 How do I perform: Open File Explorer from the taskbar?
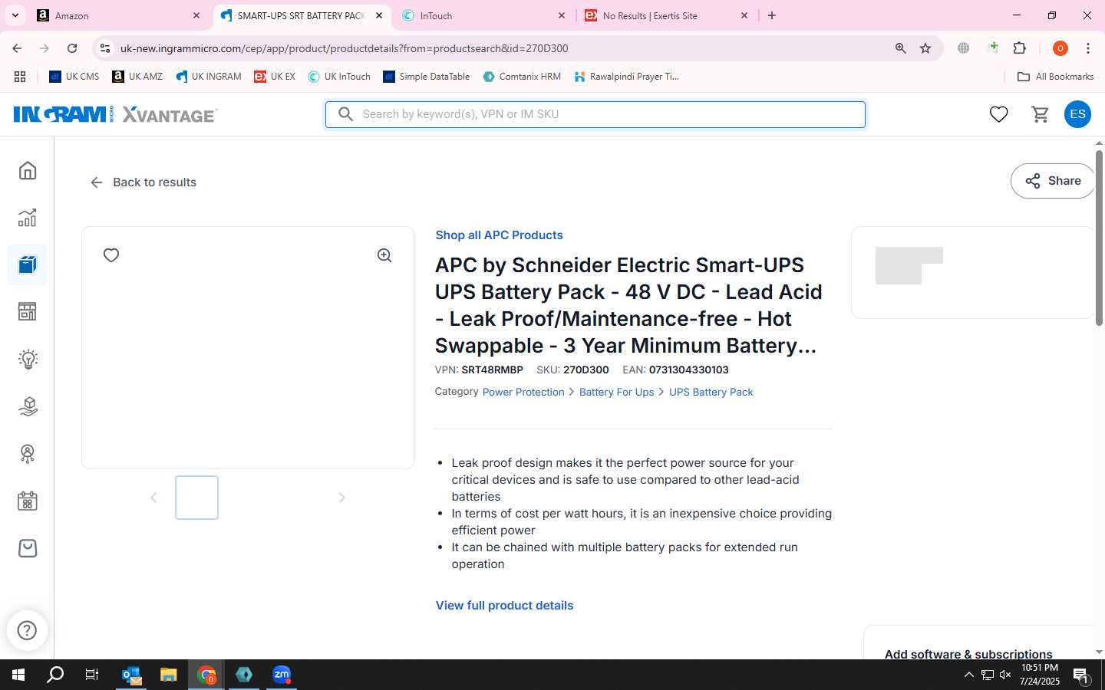168,675
